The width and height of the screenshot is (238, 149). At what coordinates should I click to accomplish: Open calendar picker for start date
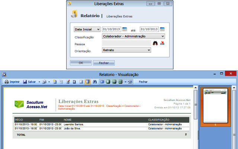pos(125,29)
